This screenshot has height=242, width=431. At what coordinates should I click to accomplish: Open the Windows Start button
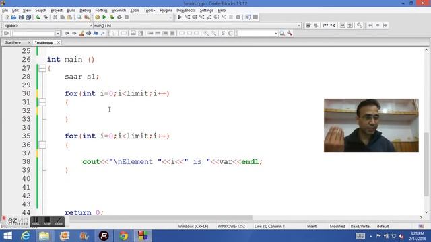tap(7, 236)
